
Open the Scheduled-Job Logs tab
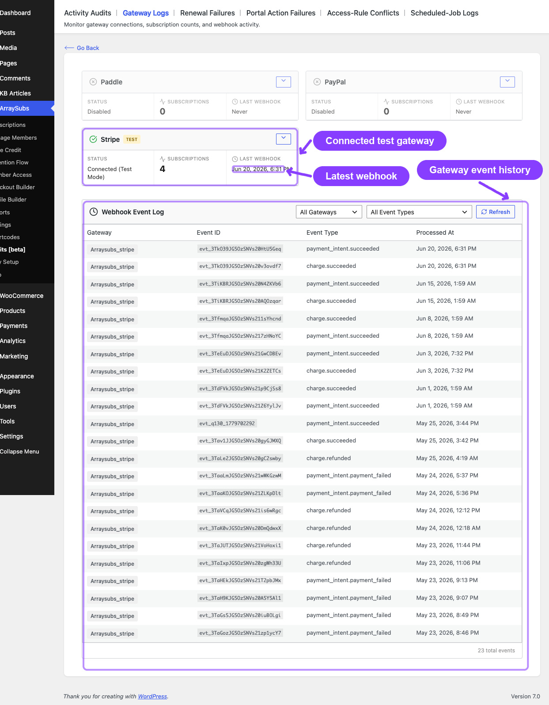click(444, 13)
